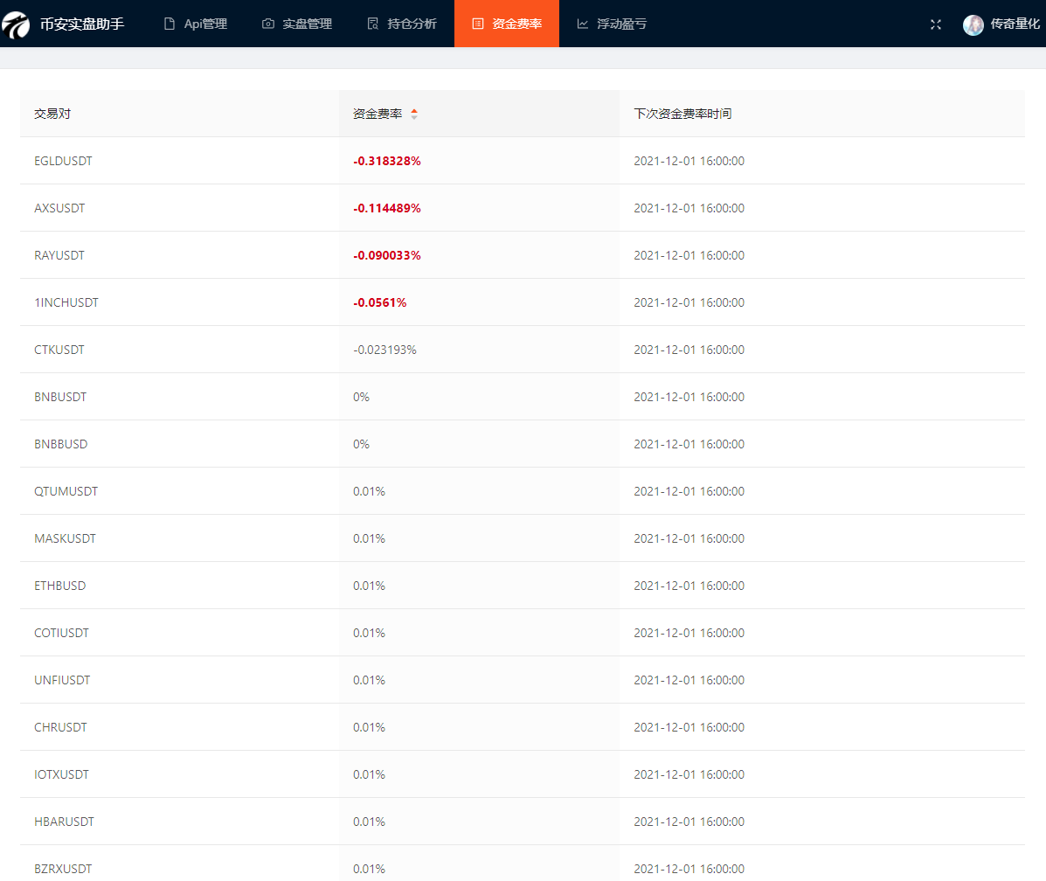Click the -0.114489% rate for AXSUSDT
This screenshot has height=881, width=1046.
[387, 208]
